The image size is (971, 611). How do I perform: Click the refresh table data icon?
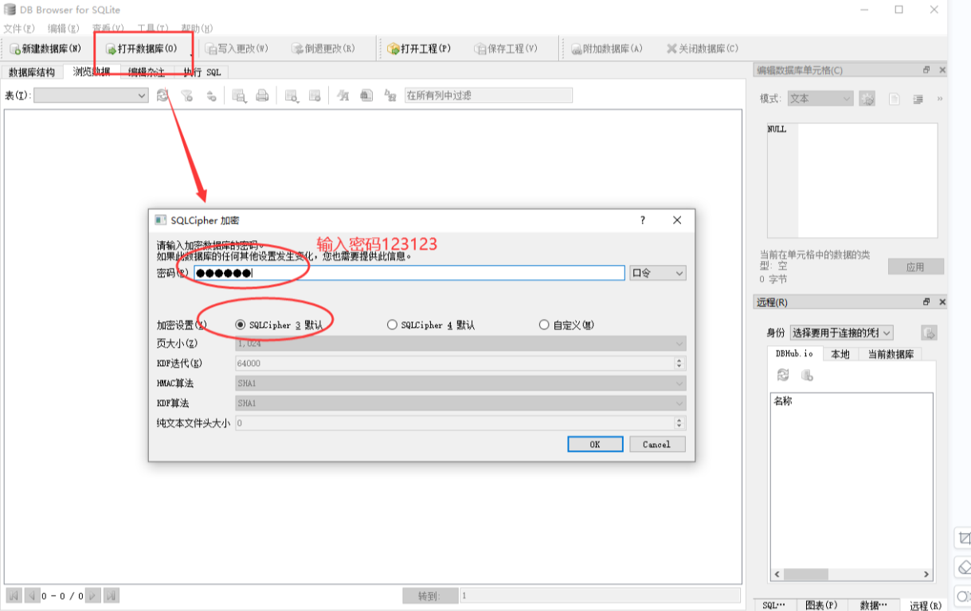point(162,95)
